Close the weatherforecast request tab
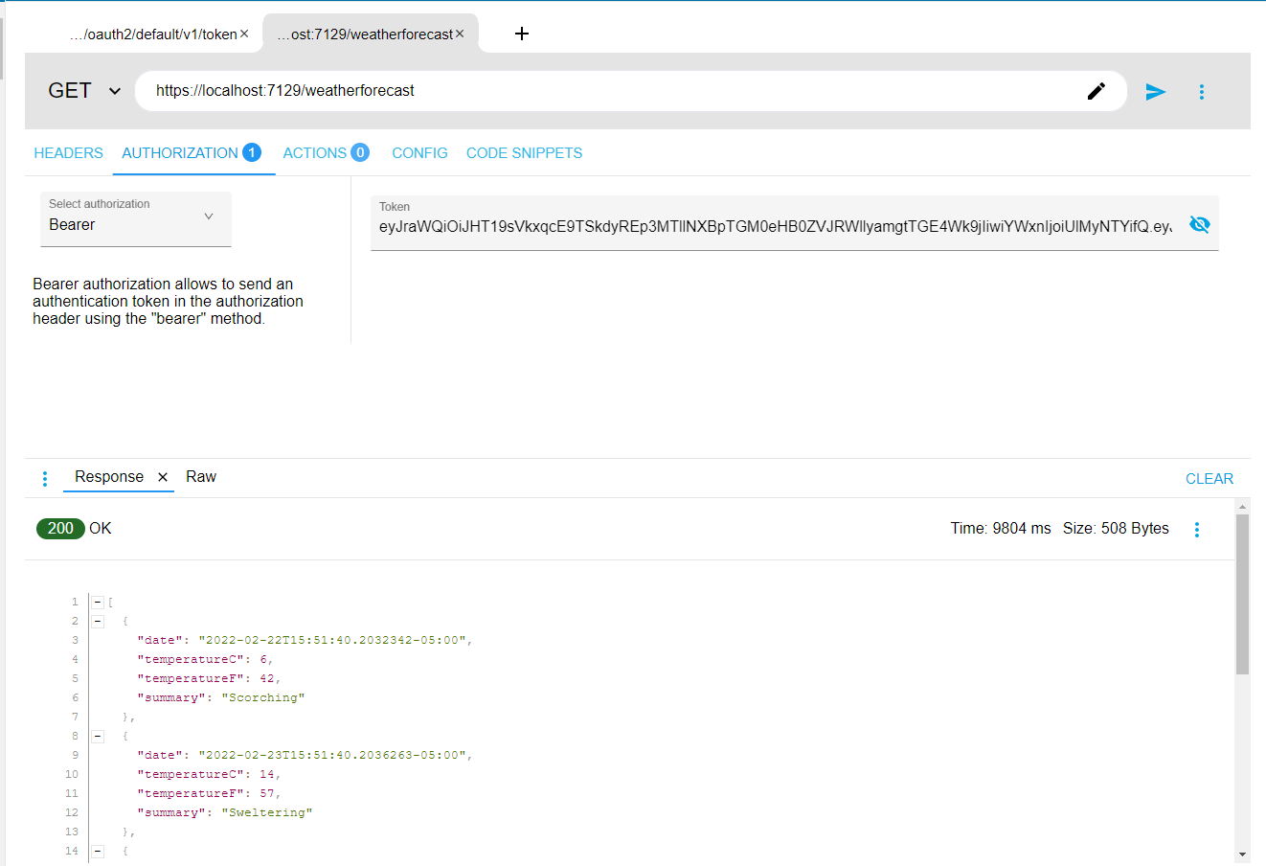1266x866 pixels. tap(460, 34)
